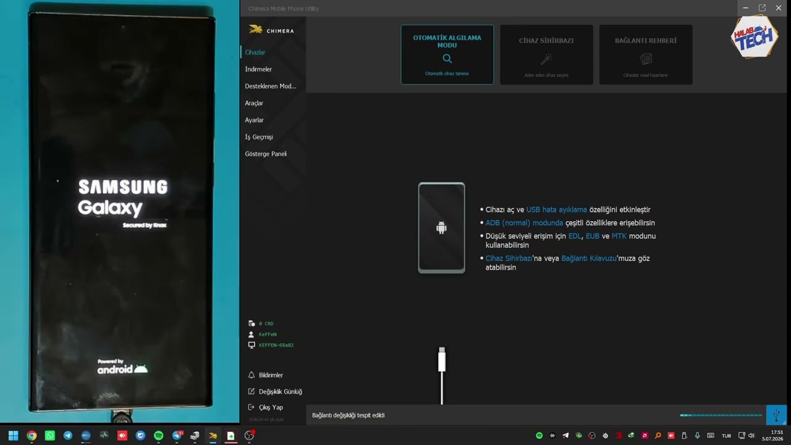Click the magnifier icon in Otomatik Algılama card
791x445 pixels.
tap(447, 59)
